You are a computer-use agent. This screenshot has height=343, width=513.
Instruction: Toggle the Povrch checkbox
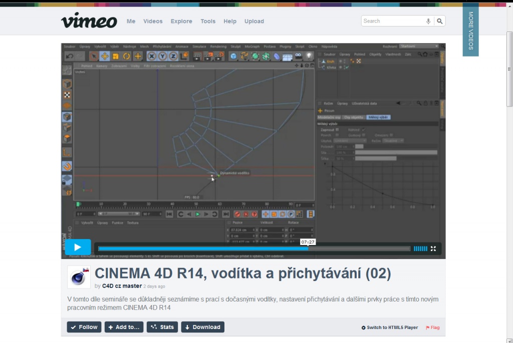pyautogui.click(x=337, y=135)
